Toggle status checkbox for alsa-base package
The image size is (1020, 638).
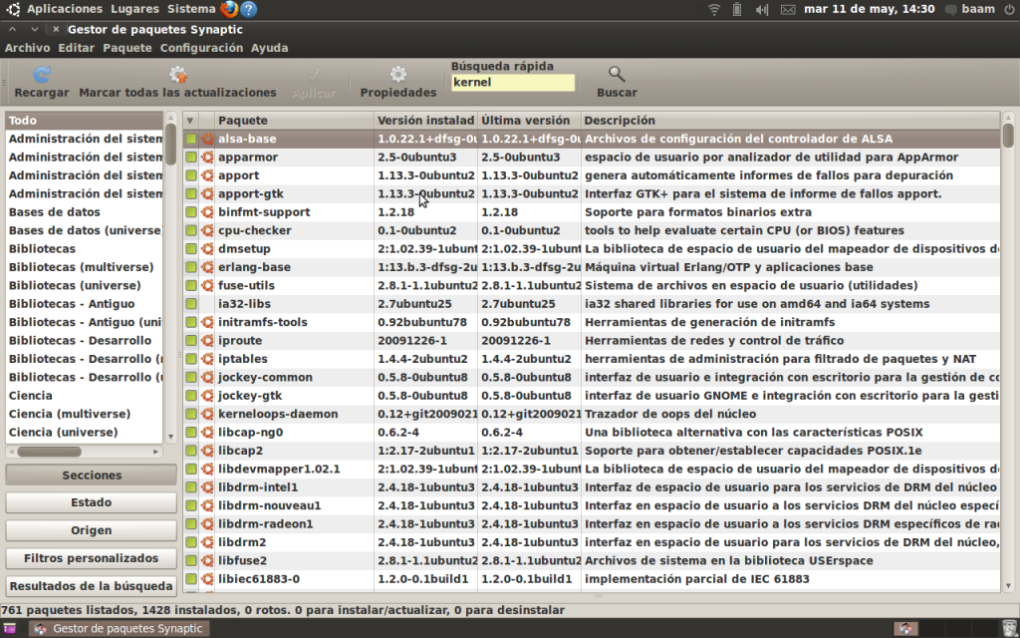[x=191, y=139]
